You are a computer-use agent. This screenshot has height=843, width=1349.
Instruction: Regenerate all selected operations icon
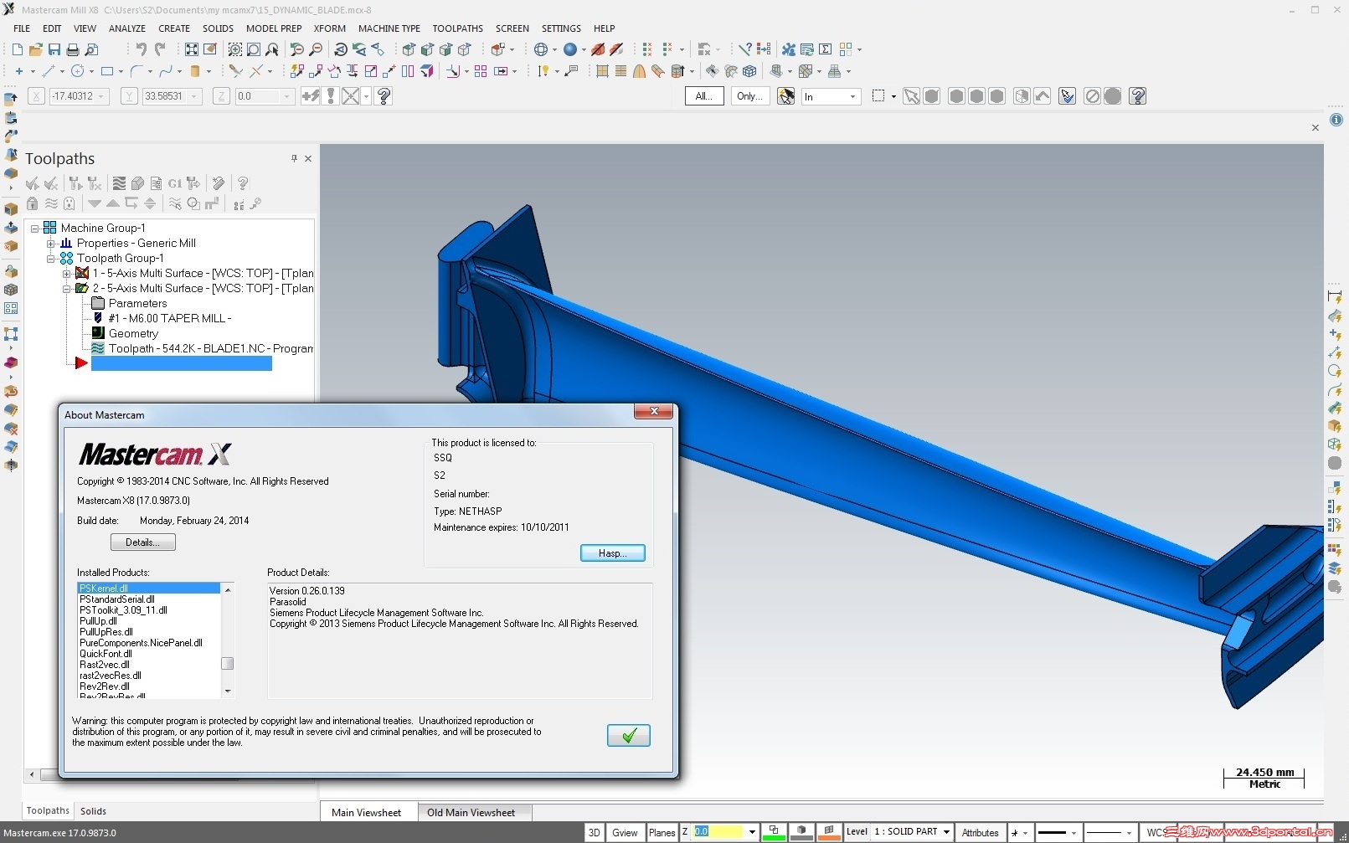click(x=75, y=183)
